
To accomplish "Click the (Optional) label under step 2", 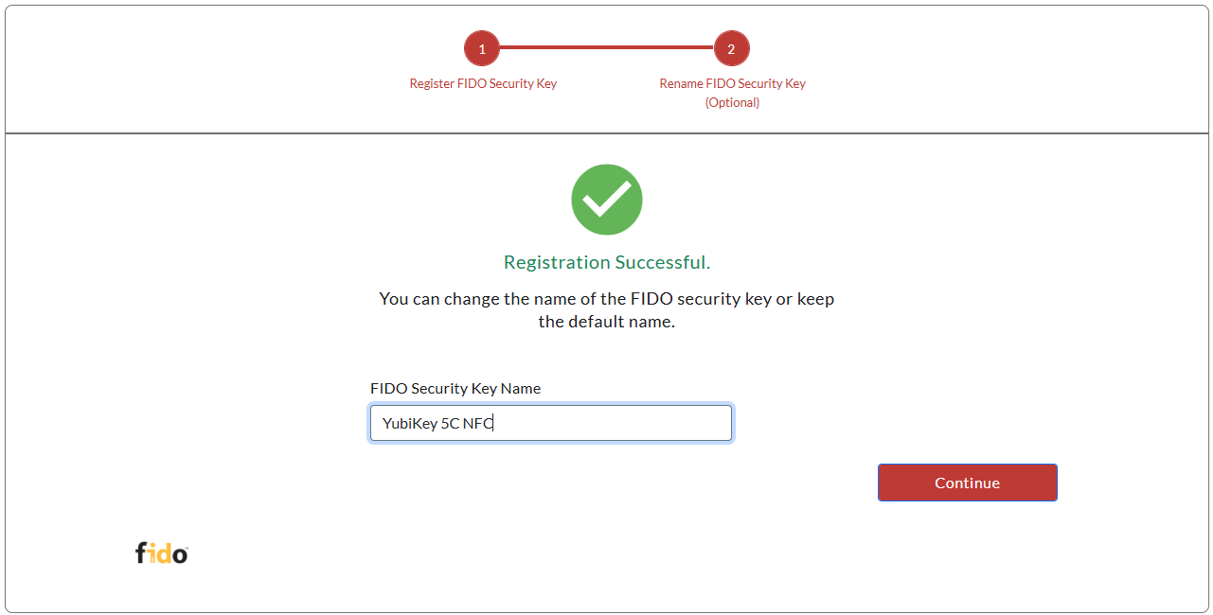I will (x=732, y=102).
